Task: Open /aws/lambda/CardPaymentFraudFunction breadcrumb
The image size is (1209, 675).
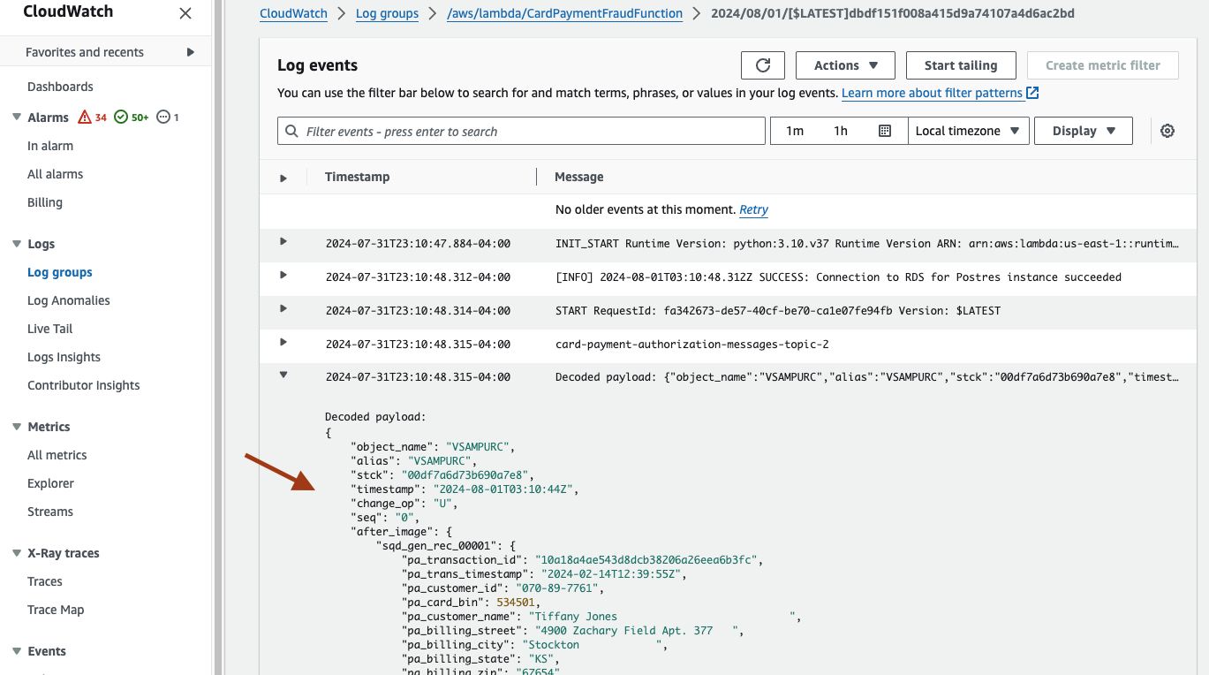Action: tap(565, 14)
